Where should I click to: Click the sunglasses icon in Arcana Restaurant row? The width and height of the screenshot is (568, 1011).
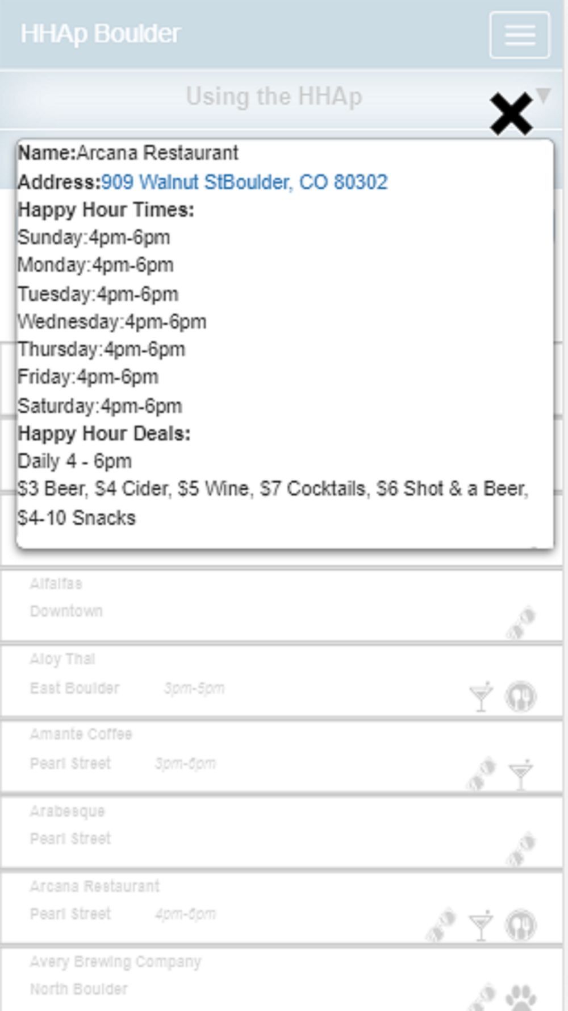tap(441, 925)
